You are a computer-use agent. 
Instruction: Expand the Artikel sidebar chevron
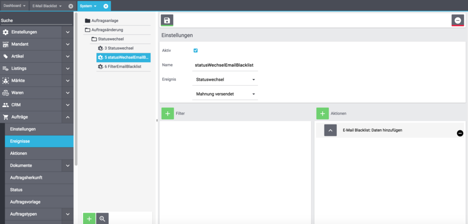coord(68,56)
